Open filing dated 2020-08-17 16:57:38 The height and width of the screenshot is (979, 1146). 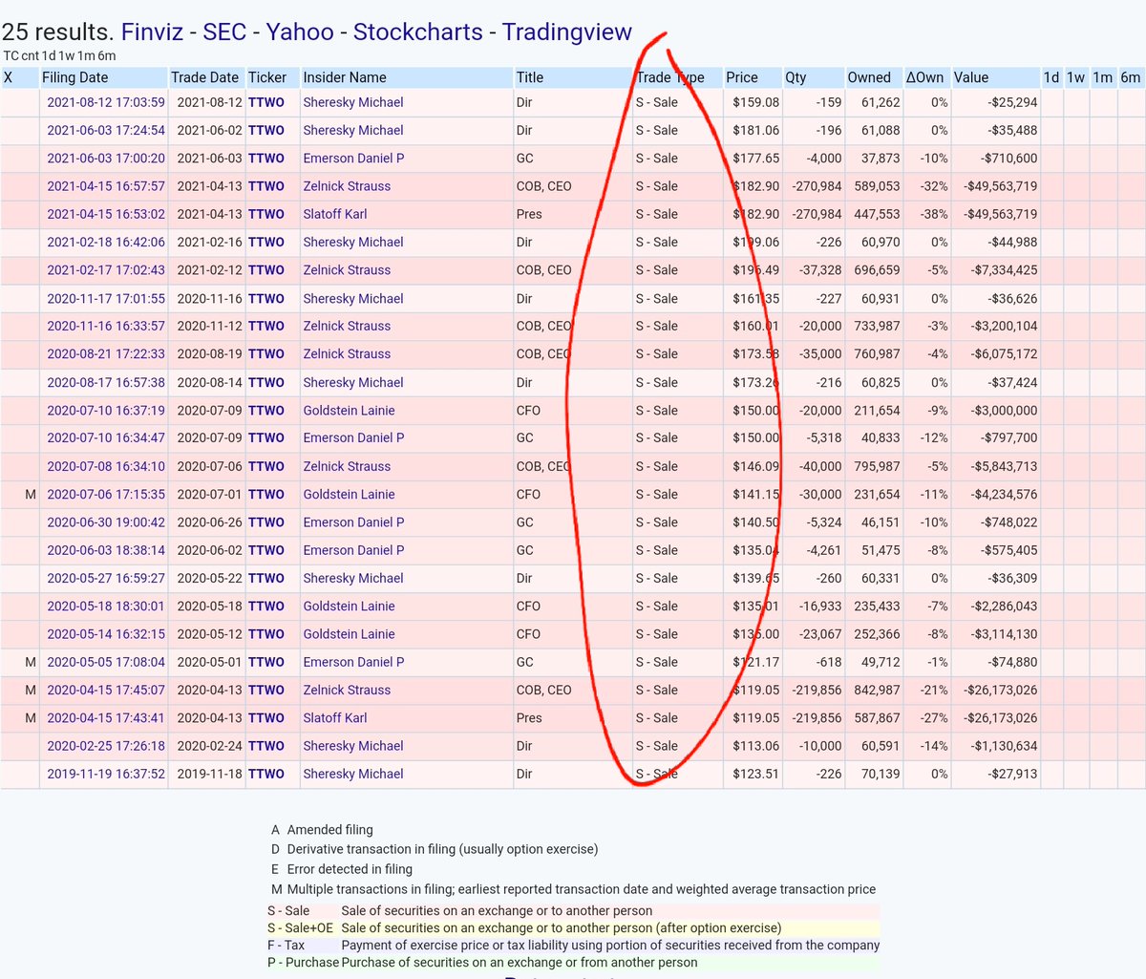[x=106, y=382]
